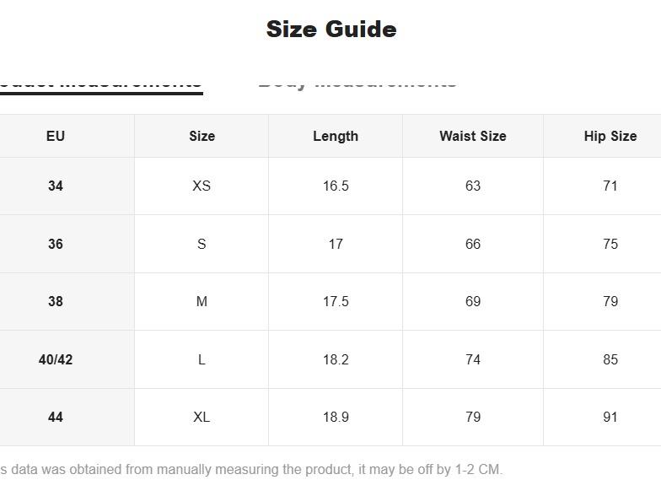This screenshot has width=661, height=496.
Task: Click hip value 75 for size S
Action: point(610,244)
